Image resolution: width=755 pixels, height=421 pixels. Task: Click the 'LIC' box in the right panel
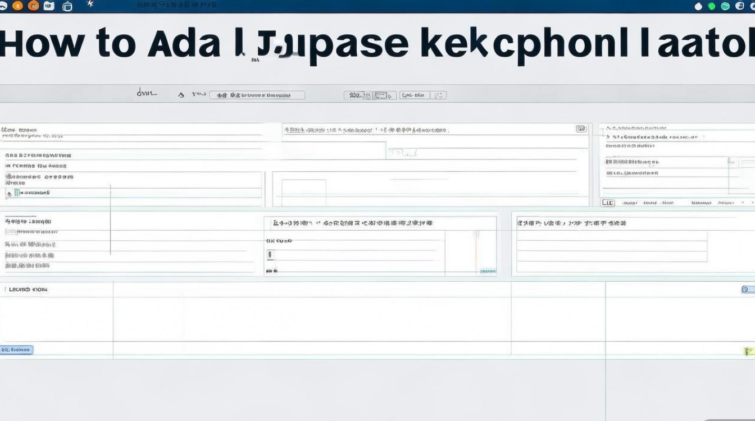pyautogui.click(x=608, y=203)
